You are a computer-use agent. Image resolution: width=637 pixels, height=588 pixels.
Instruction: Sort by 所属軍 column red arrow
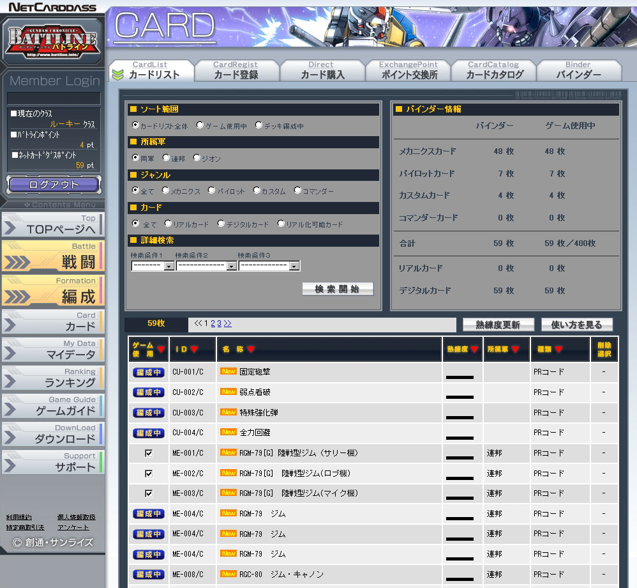[x=515, y=349]
